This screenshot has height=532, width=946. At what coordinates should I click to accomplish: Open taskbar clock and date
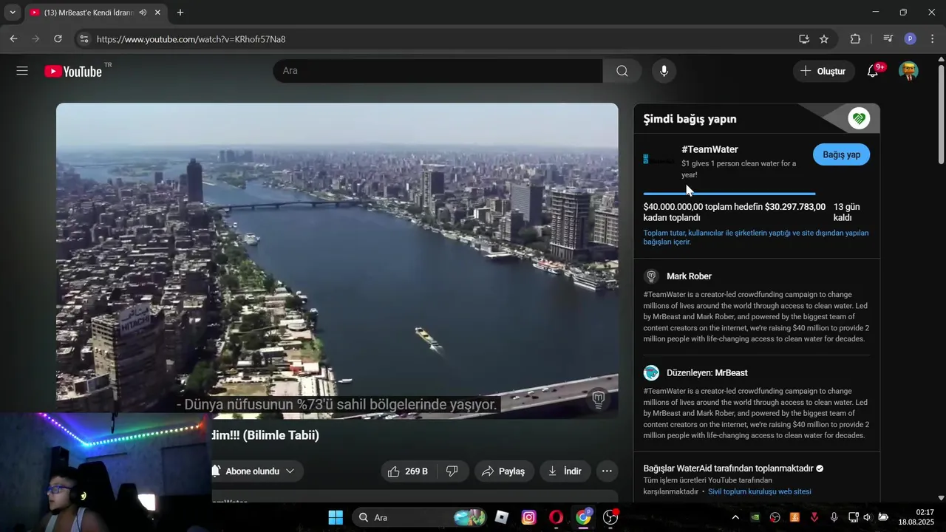tap(916, 517)
